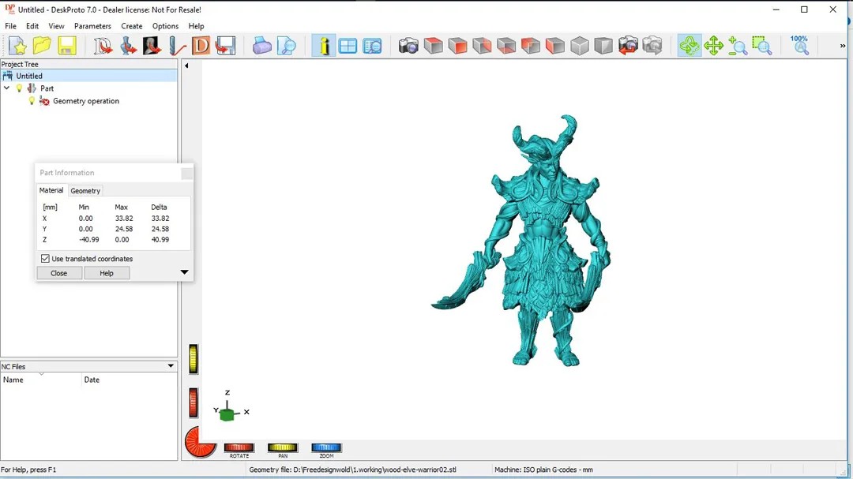The height and width of the screenshot is (479, 853).
Task: Toggle Use translated coordinates checkbox
Action: (45, 259)
